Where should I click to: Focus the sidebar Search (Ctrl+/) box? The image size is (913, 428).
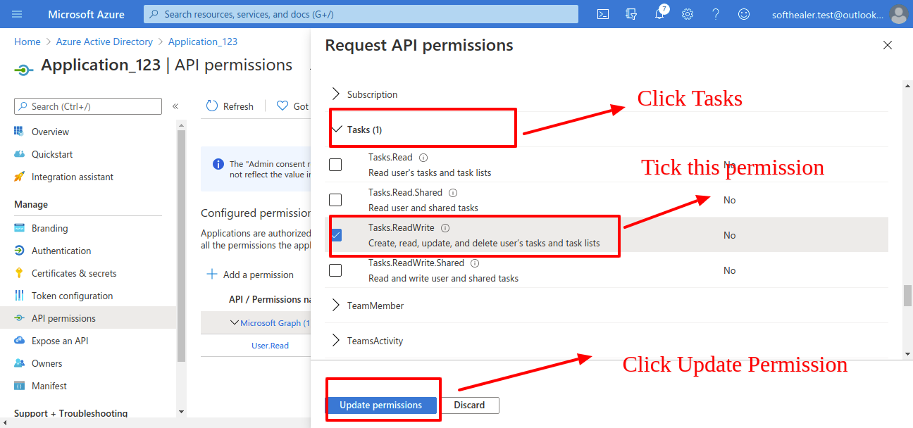(88, 106)
